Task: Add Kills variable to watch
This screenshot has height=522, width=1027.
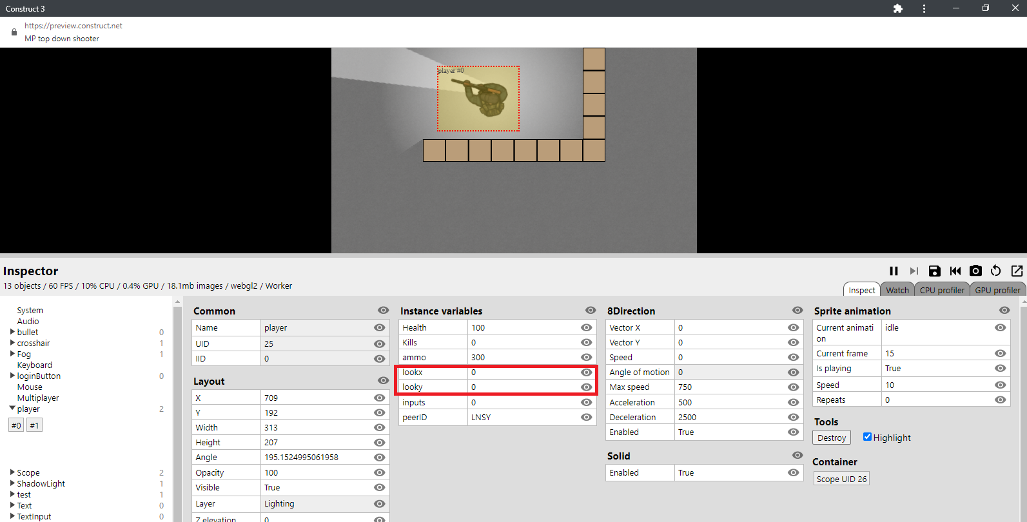Action: tap(586, 342)
